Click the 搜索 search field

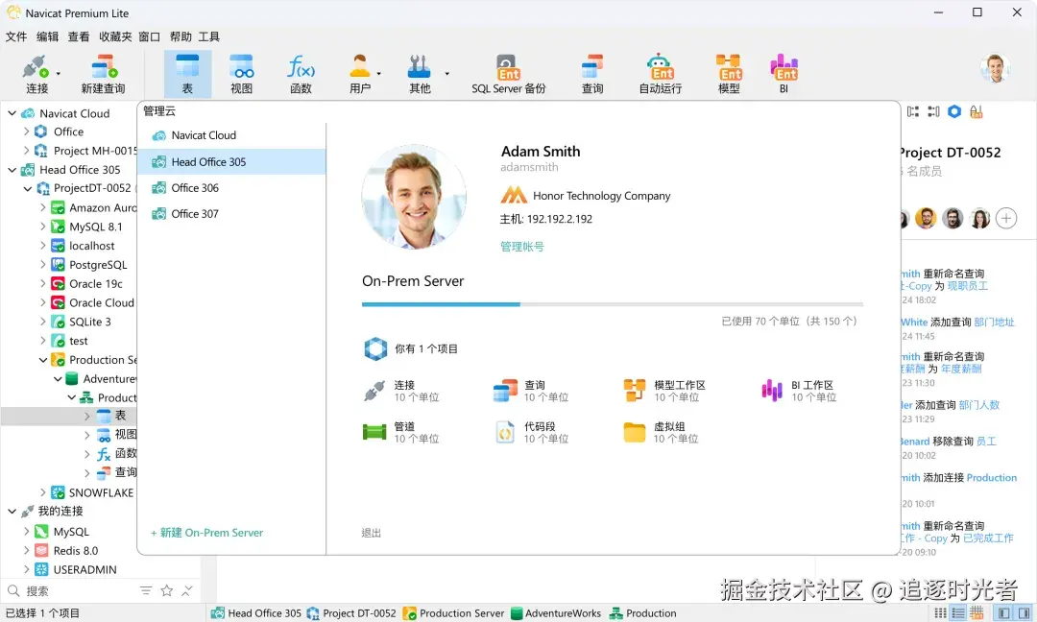tap(77, 591)
